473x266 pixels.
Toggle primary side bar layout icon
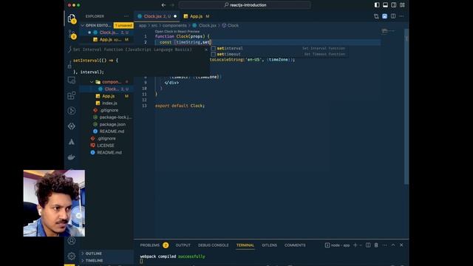(x=377, y=5)
